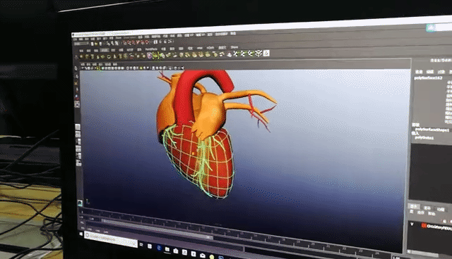452x259 pixels.
Task: Open the first tab of the layer editor
Action: pos(414,206)
